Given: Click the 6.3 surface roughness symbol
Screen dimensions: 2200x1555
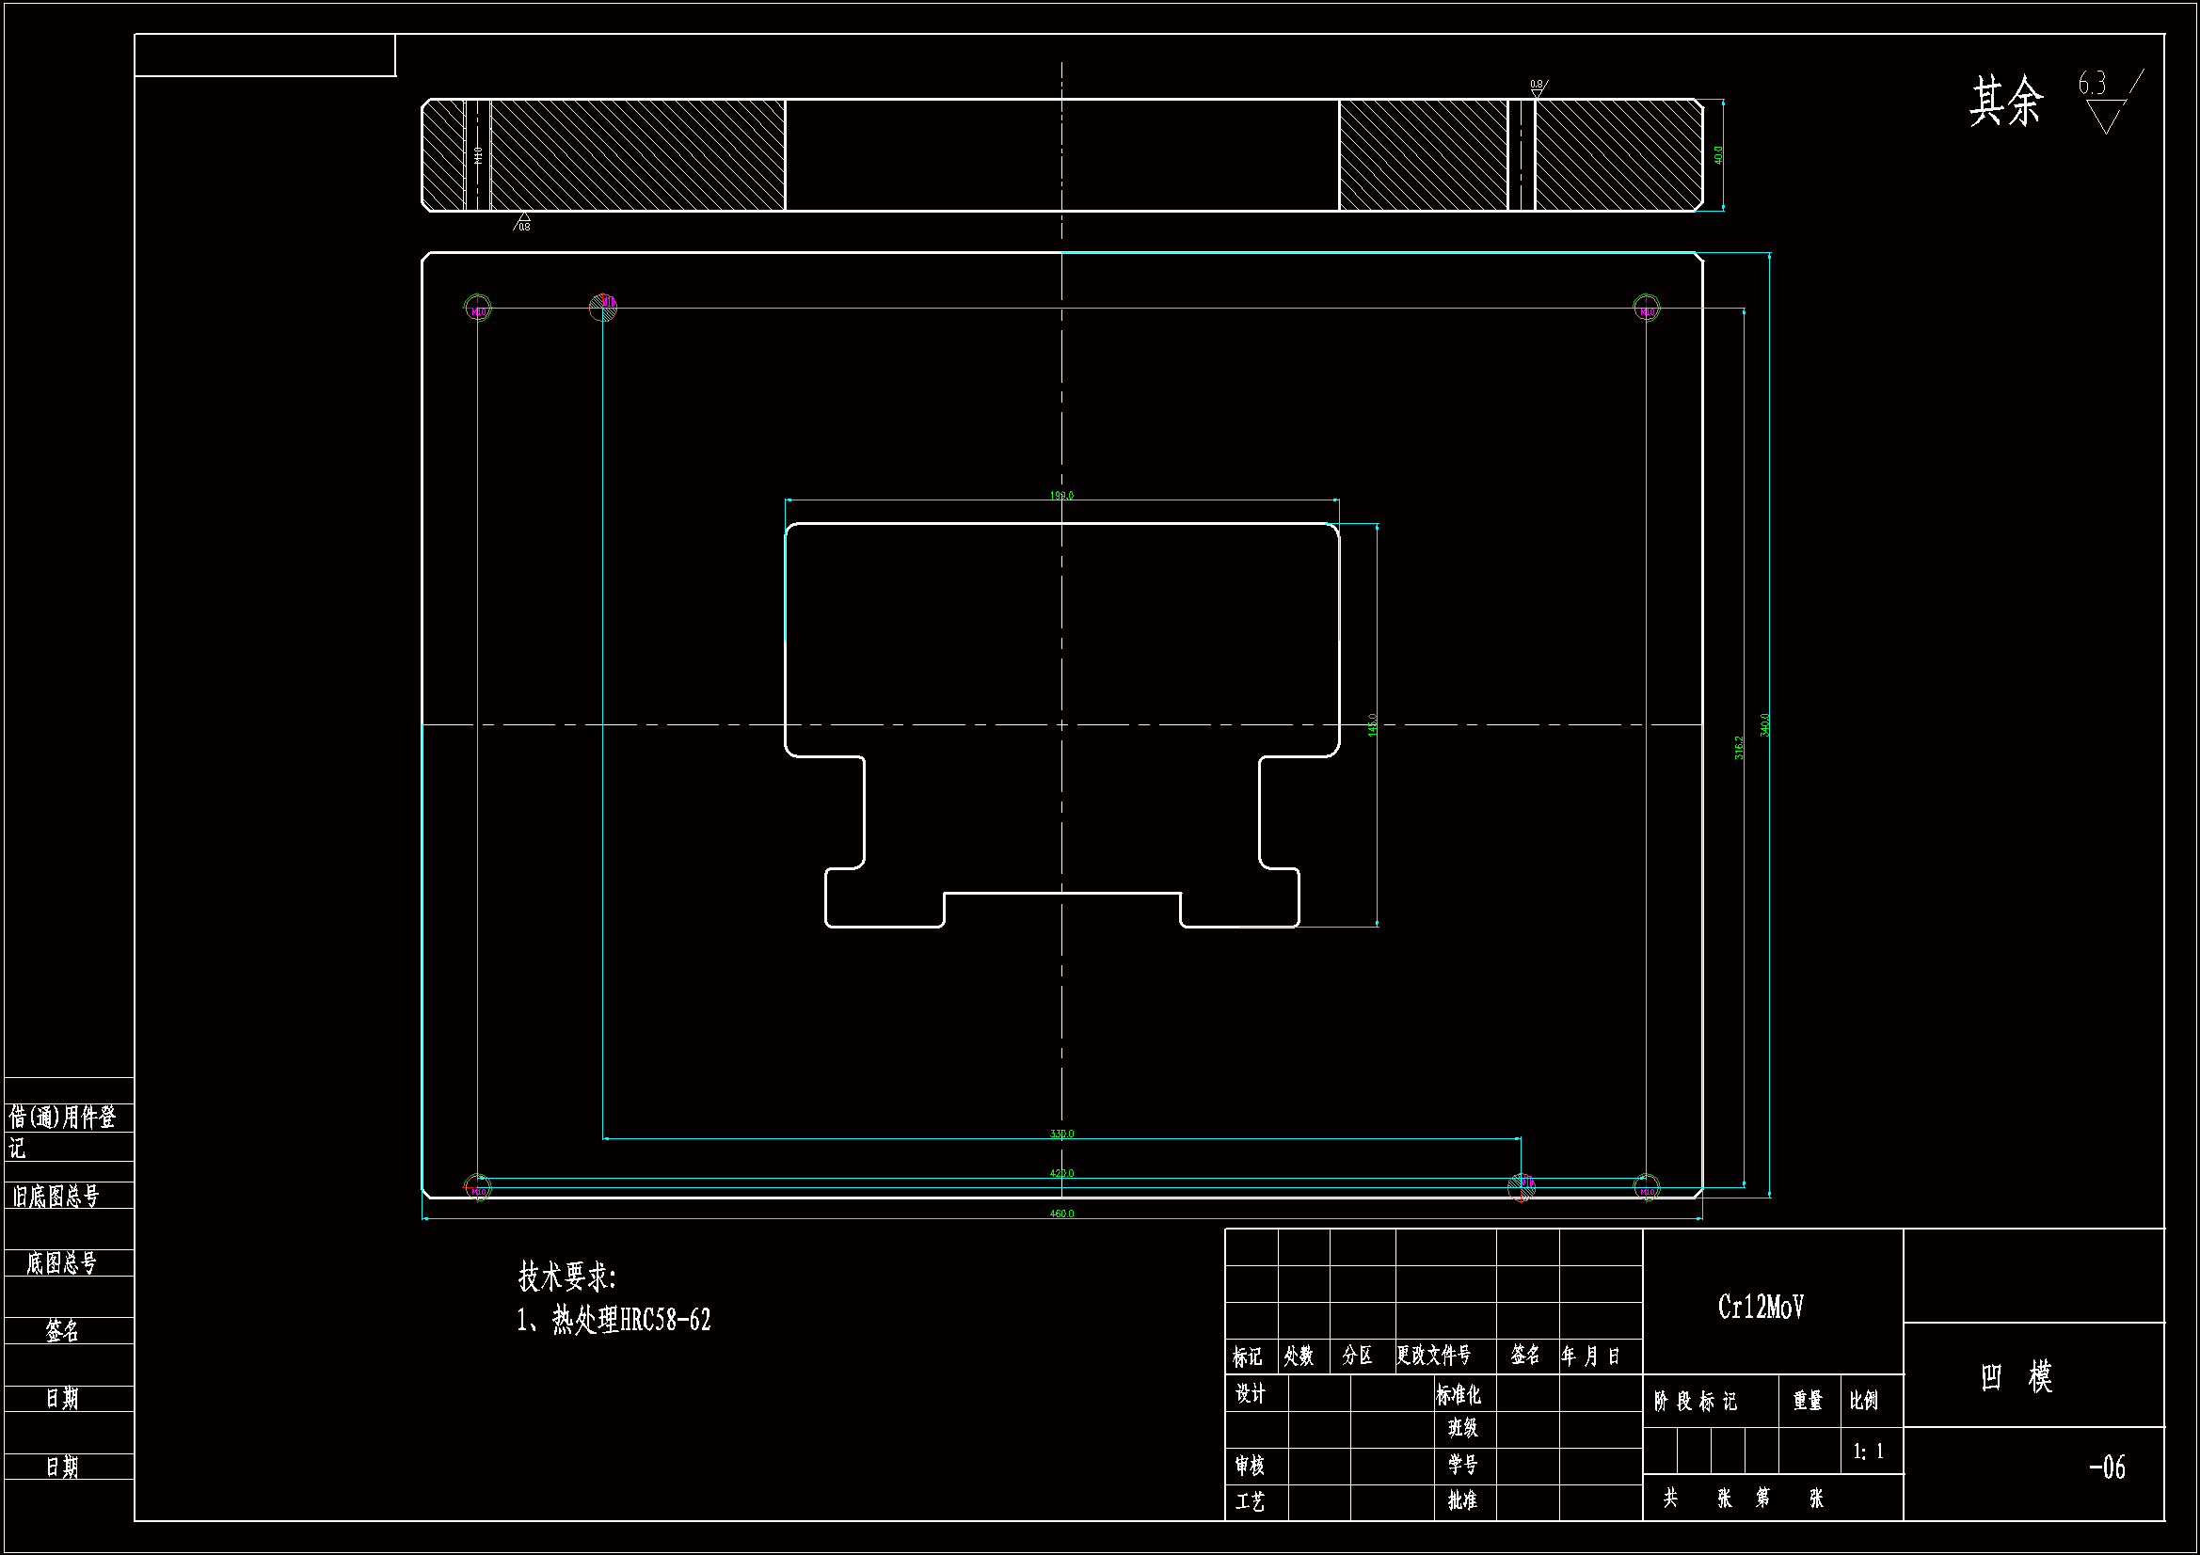Looking at the screenshot, I should click(x=2105, y=103).
